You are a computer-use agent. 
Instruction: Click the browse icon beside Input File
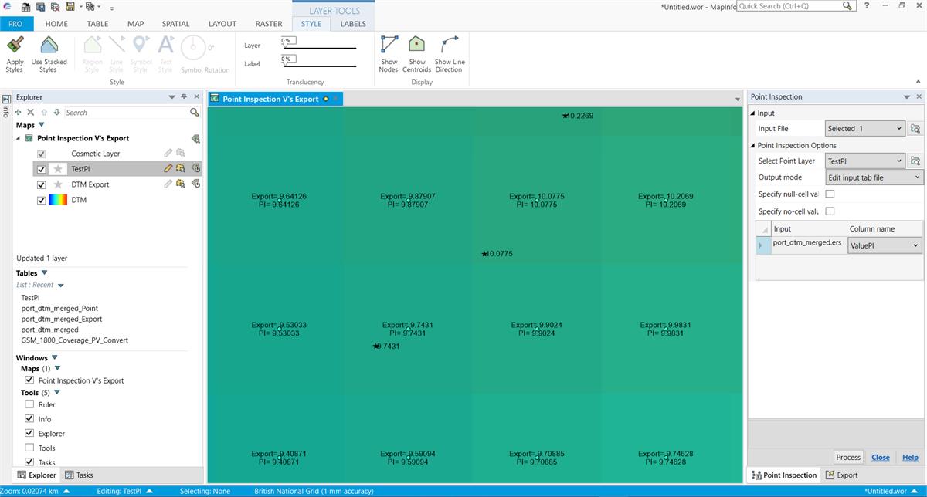click(915, 129)
